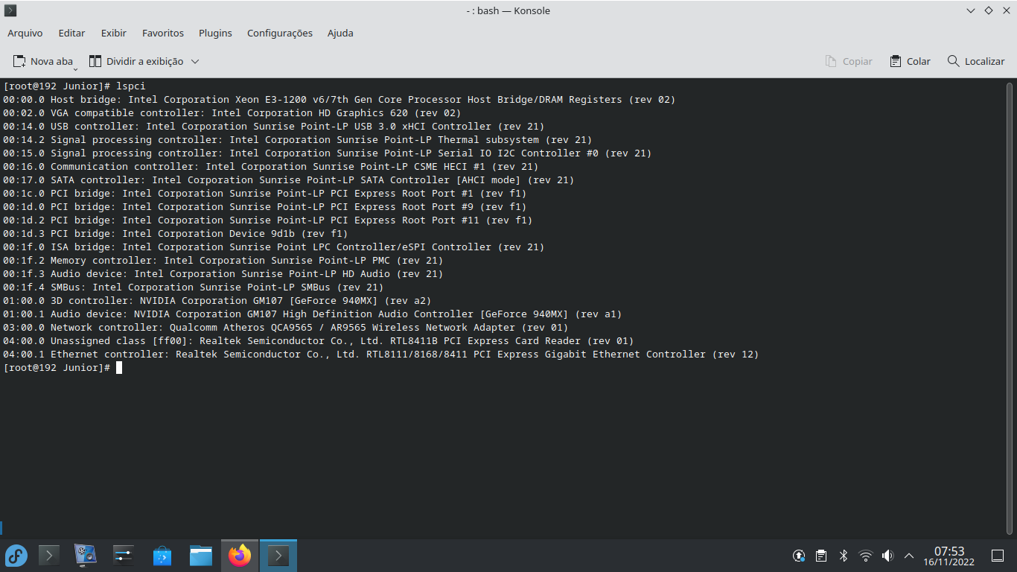
Task: Click the Realtek RTL8411B Card Reader line
Action: (319, 341)
